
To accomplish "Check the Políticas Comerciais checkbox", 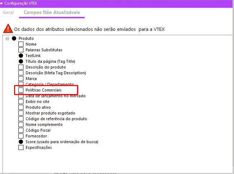I will [x=21, y=90].
